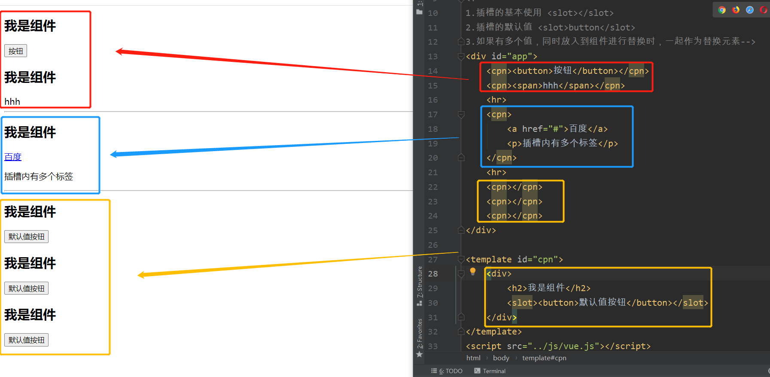Click line number 28 in the gutter
The height and width of the screenshot is (377, 770).
(432, 274)
